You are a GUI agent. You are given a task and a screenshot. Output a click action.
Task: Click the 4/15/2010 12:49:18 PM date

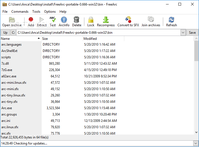[x=100, y=70]
